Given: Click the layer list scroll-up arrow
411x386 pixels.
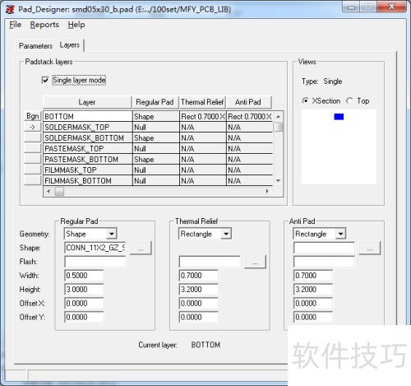Looking at the screenshot, I should 278,117.
